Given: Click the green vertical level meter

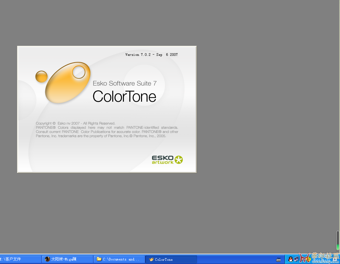Looking at the screenshot, I should [x=338, y=241].
